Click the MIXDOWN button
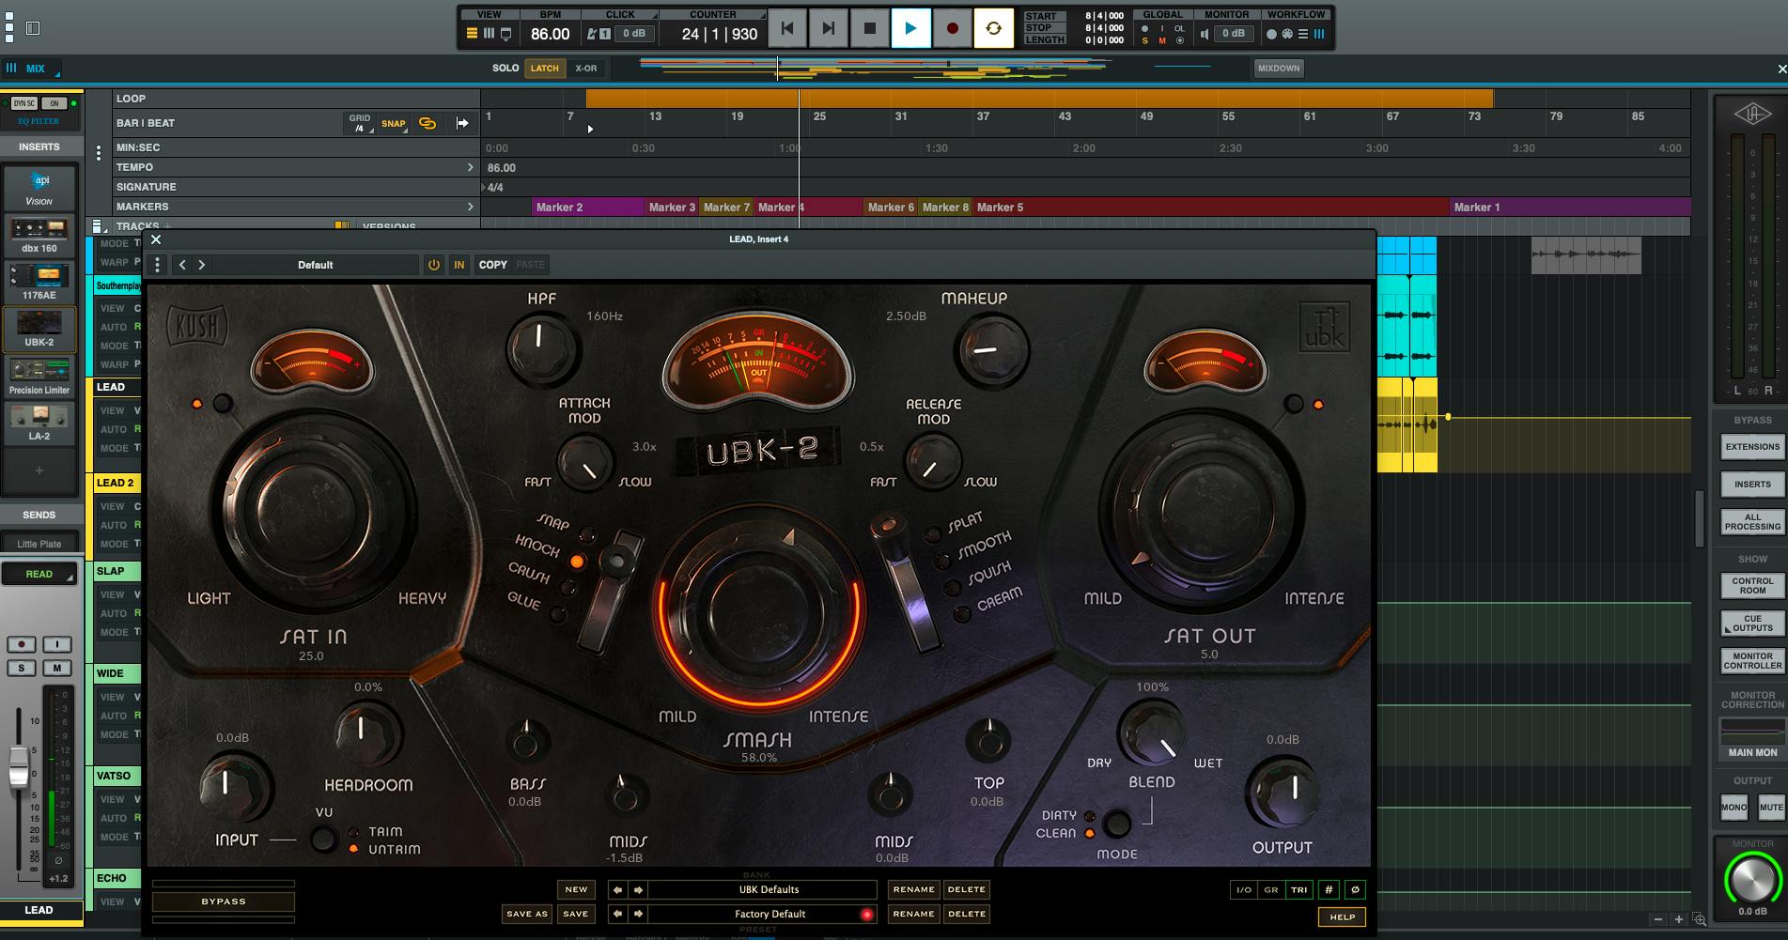The image size is (1788, 940). (x=1279, y=69)
